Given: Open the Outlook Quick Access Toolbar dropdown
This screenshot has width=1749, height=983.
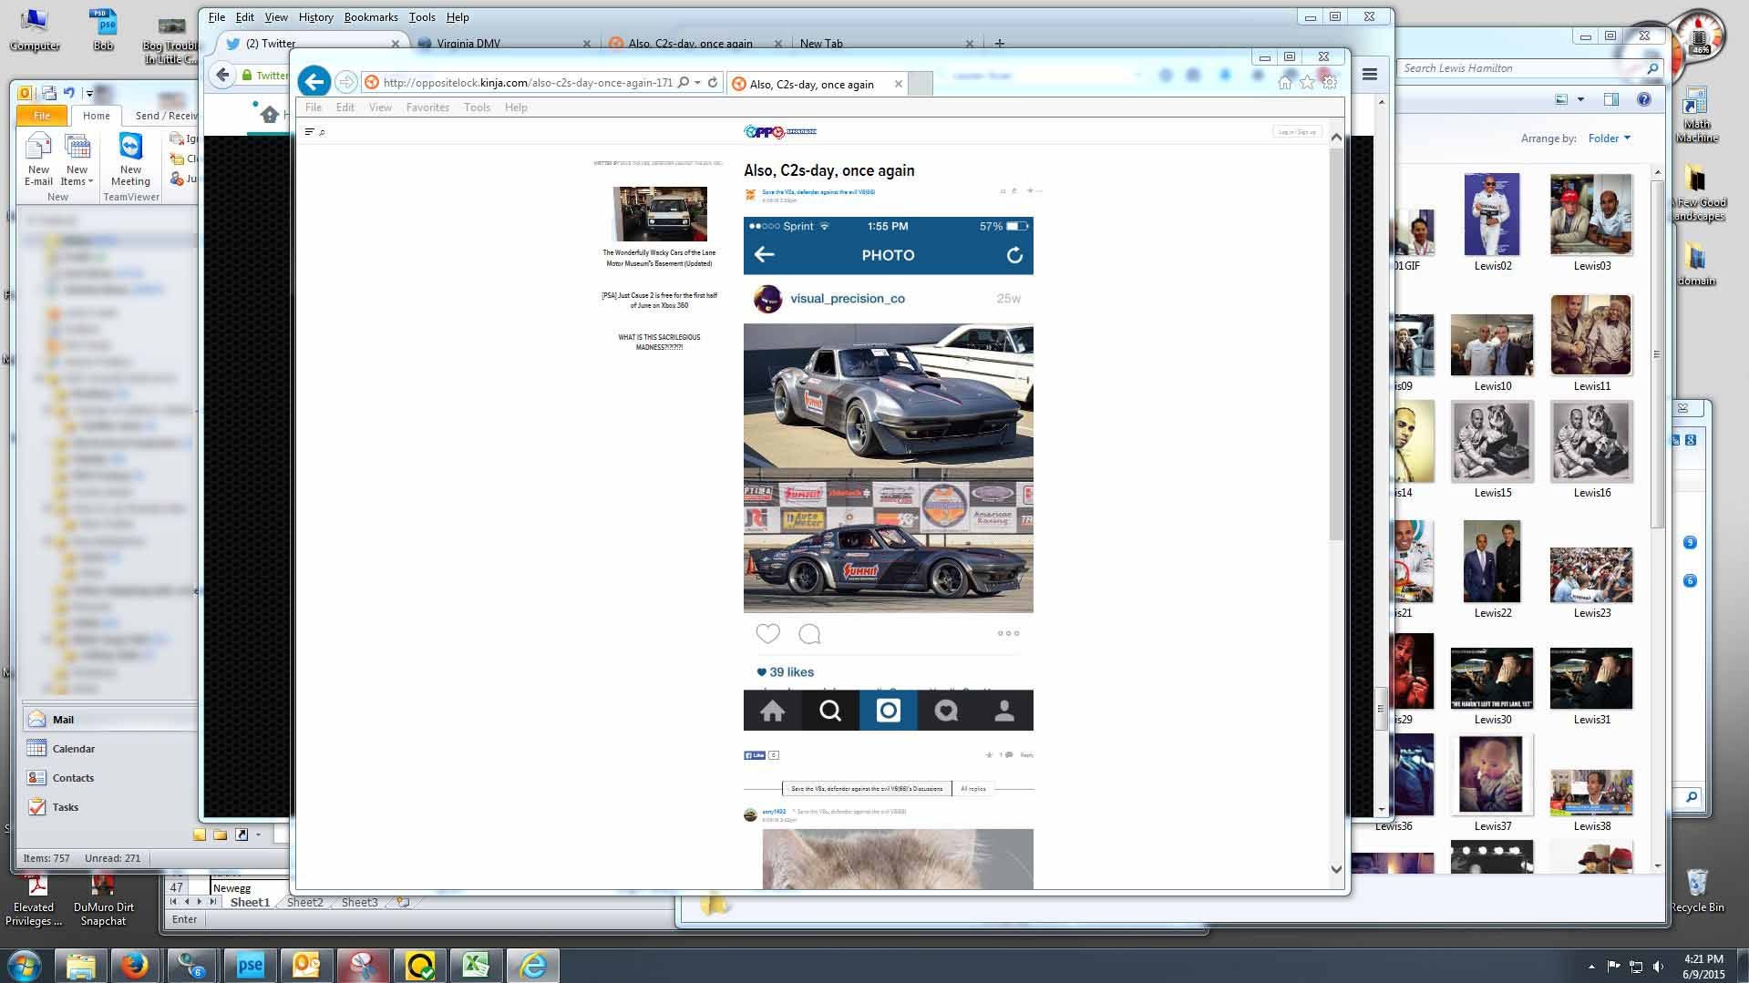Looking at the screenshot, I should tap(89, 93).
